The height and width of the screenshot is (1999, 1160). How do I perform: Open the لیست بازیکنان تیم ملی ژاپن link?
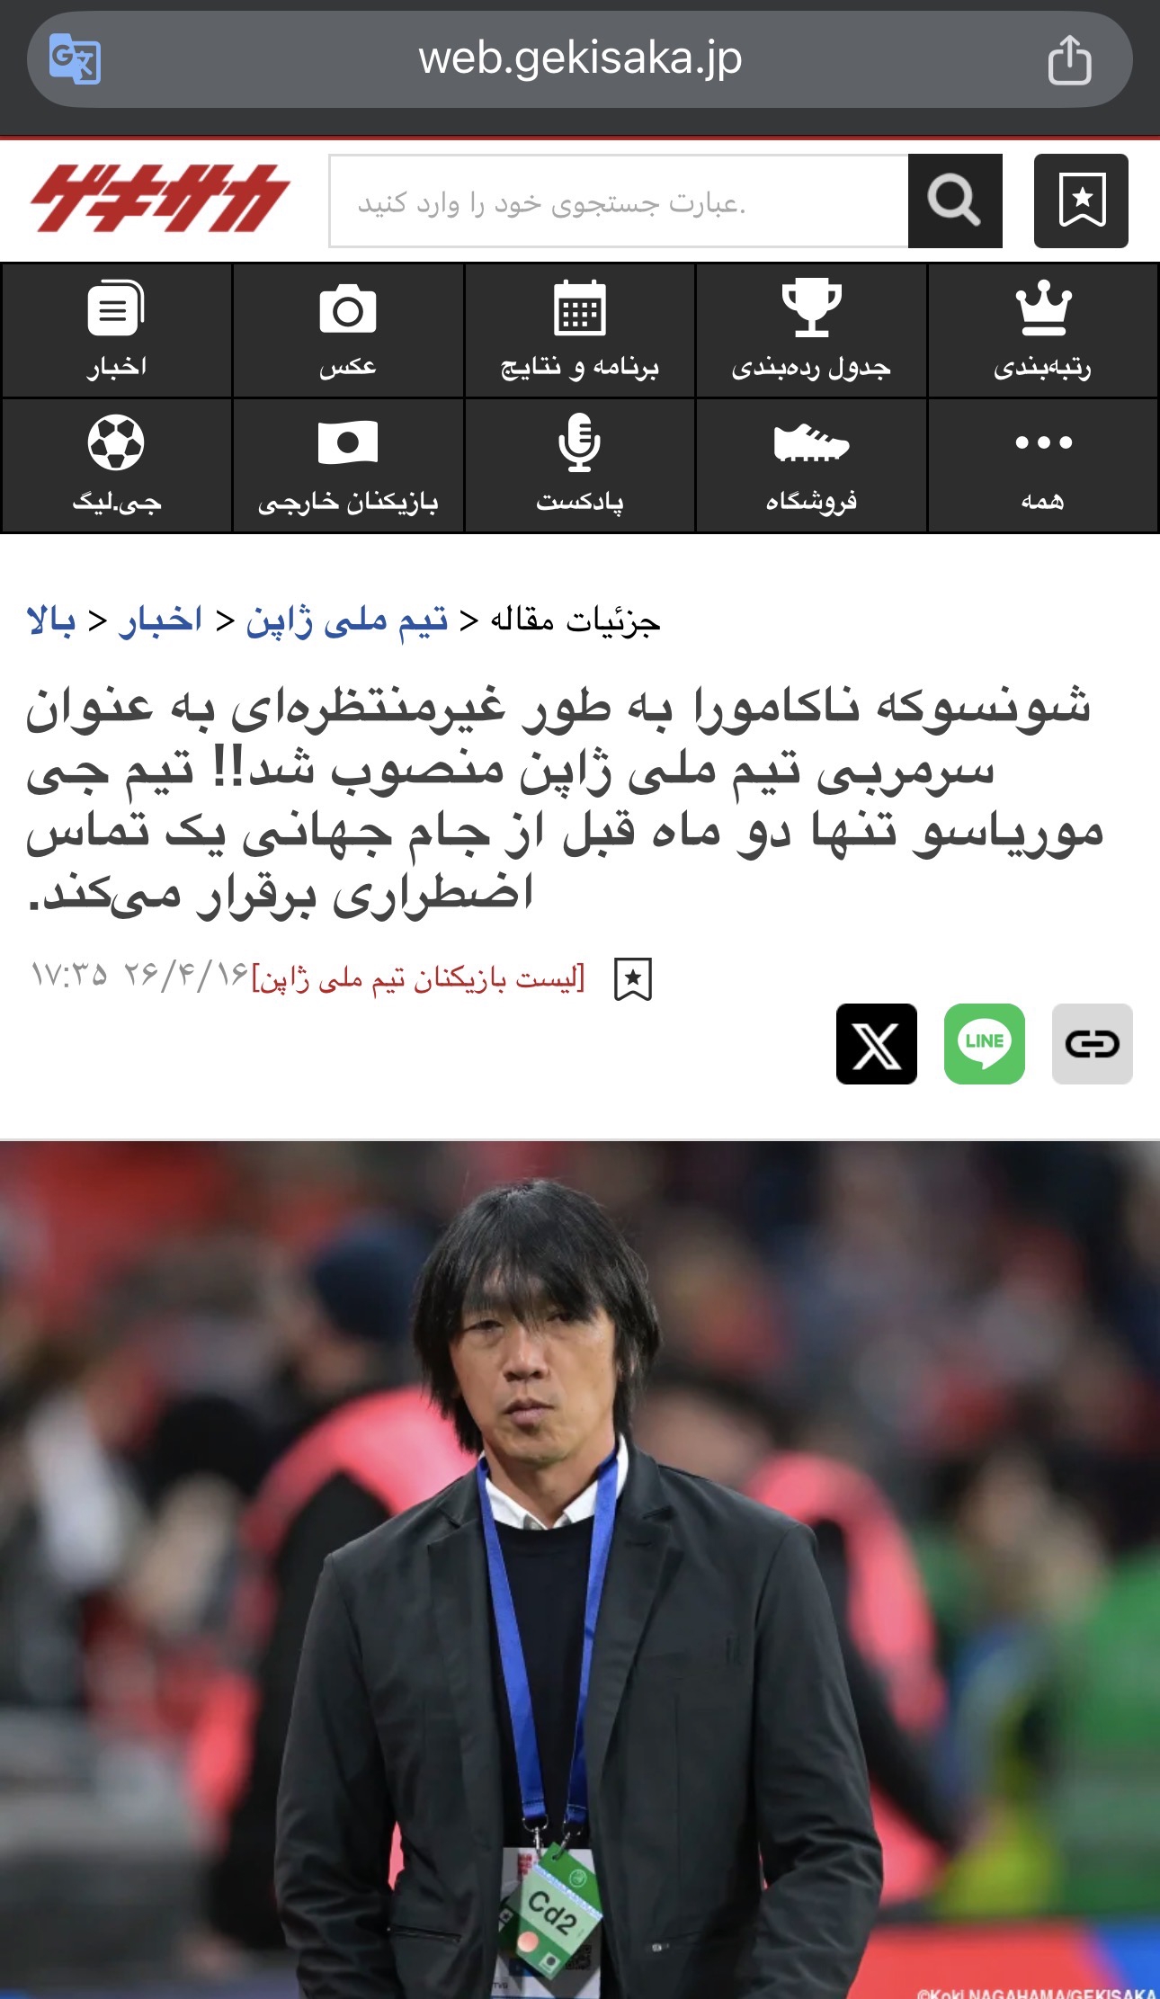(418, 977)
